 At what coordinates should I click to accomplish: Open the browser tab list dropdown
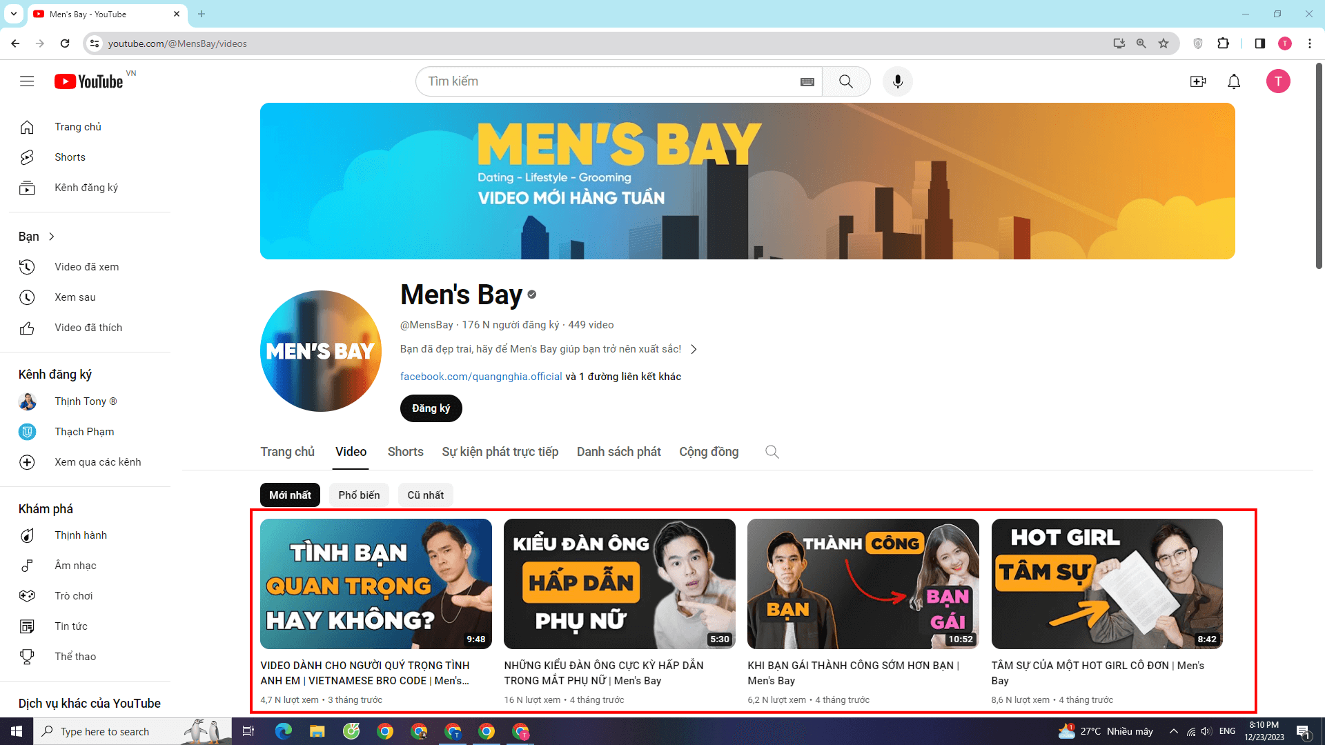[13, 14]
